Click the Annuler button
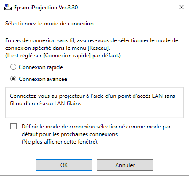The image size is (189, 176). coord(125,165)
